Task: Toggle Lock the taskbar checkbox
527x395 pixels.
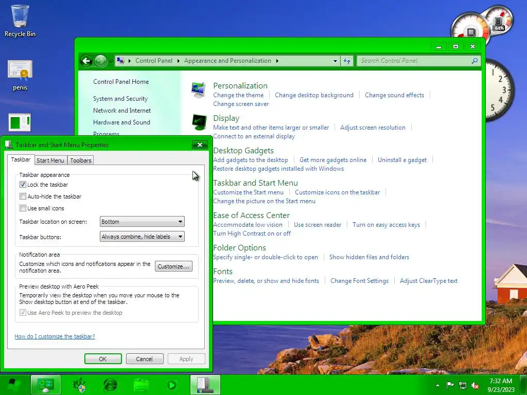Action: pyautogui.click(x=23, y=185)
